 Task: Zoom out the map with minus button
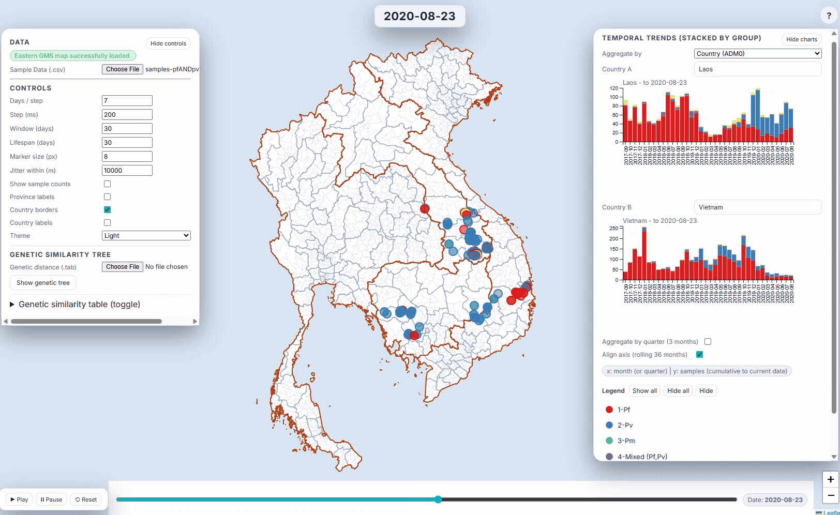tap(830, 495)
